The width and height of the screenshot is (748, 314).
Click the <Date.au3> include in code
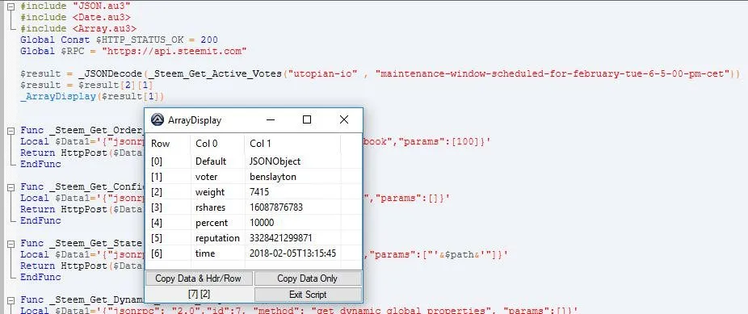102,17
